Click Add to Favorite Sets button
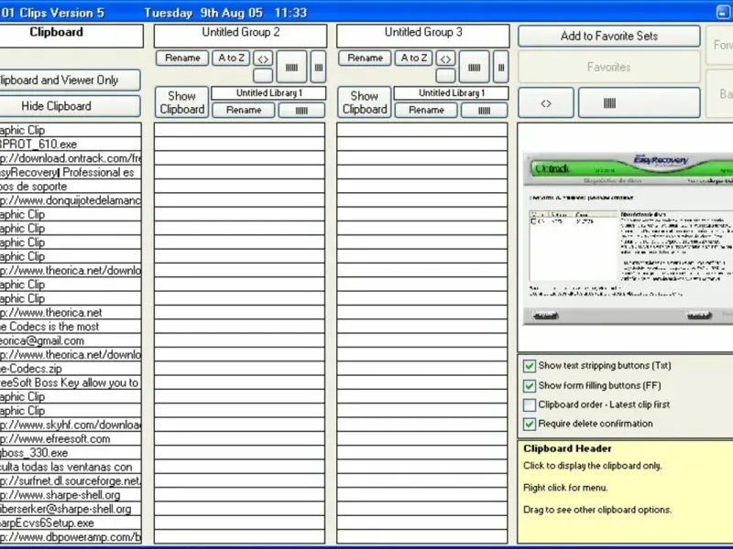The image size is (733, 549). [609, 36]
